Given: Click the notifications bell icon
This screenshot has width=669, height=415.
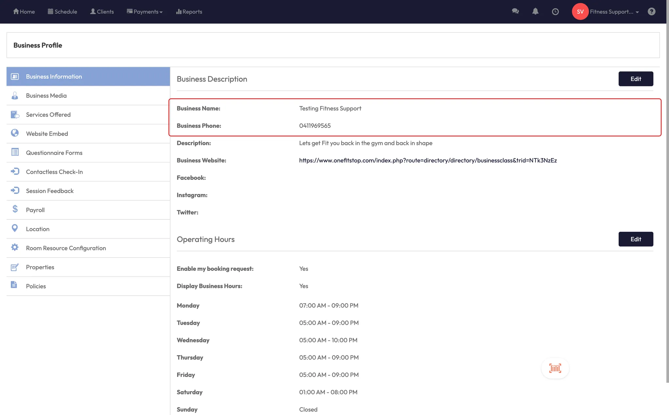Looking at the screenshot, I should pos(535,11).
